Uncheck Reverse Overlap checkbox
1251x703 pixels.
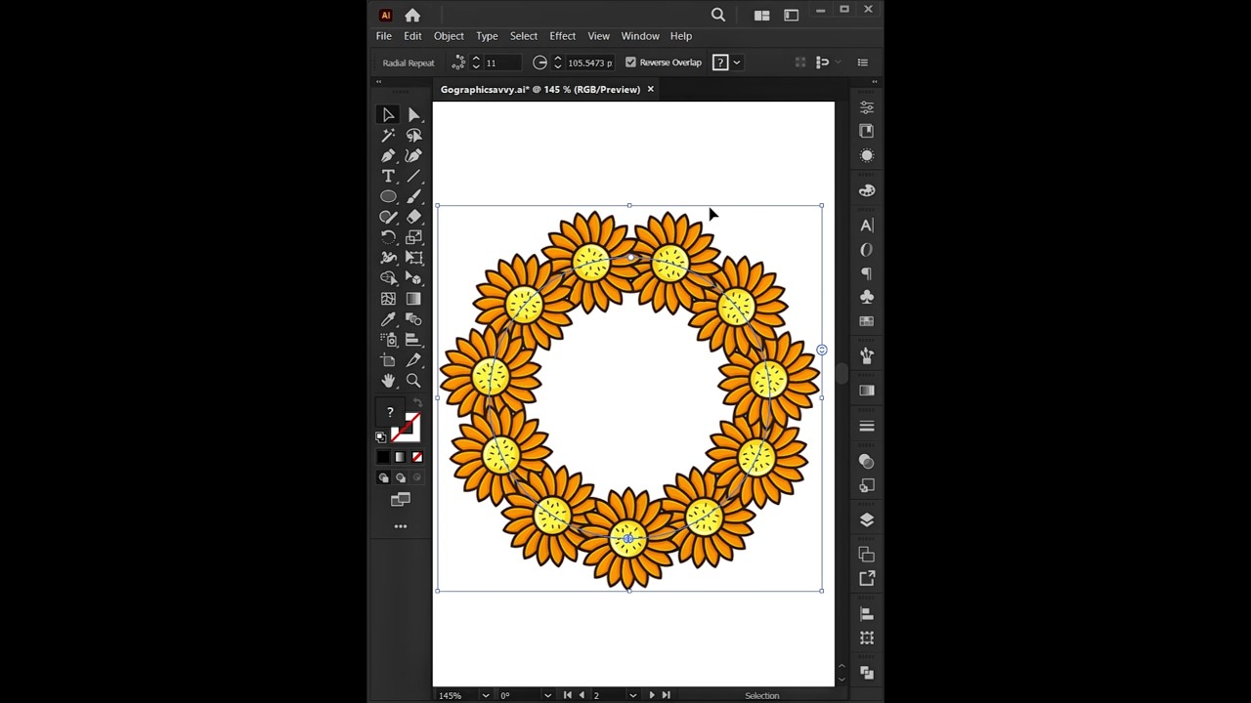[630, 62]
